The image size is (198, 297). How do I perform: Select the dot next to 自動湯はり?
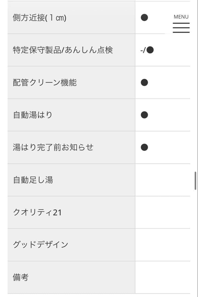coord(144,115)
